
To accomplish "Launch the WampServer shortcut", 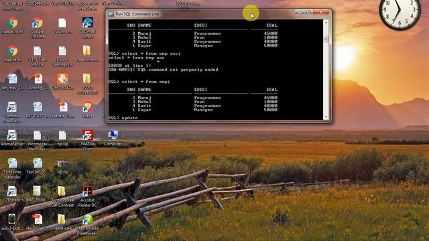I will click(12, 135).
